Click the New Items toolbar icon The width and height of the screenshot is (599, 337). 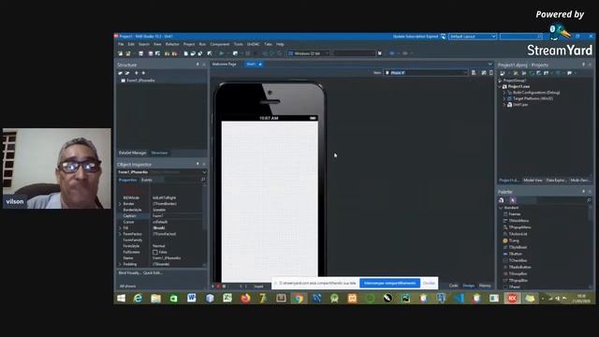click(x=120, y=53)
